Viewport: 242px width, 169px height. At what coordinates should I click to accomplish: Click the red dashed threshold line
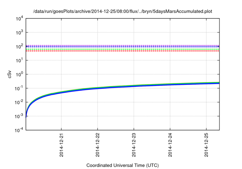tap(123, 51)
